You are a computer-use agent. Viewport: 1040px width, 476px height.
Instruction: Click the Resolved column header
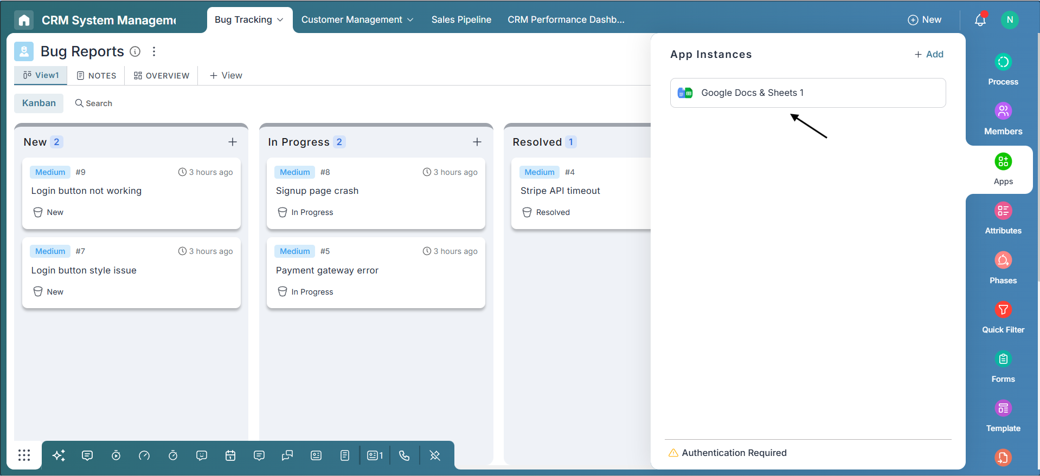coord(537,142)
